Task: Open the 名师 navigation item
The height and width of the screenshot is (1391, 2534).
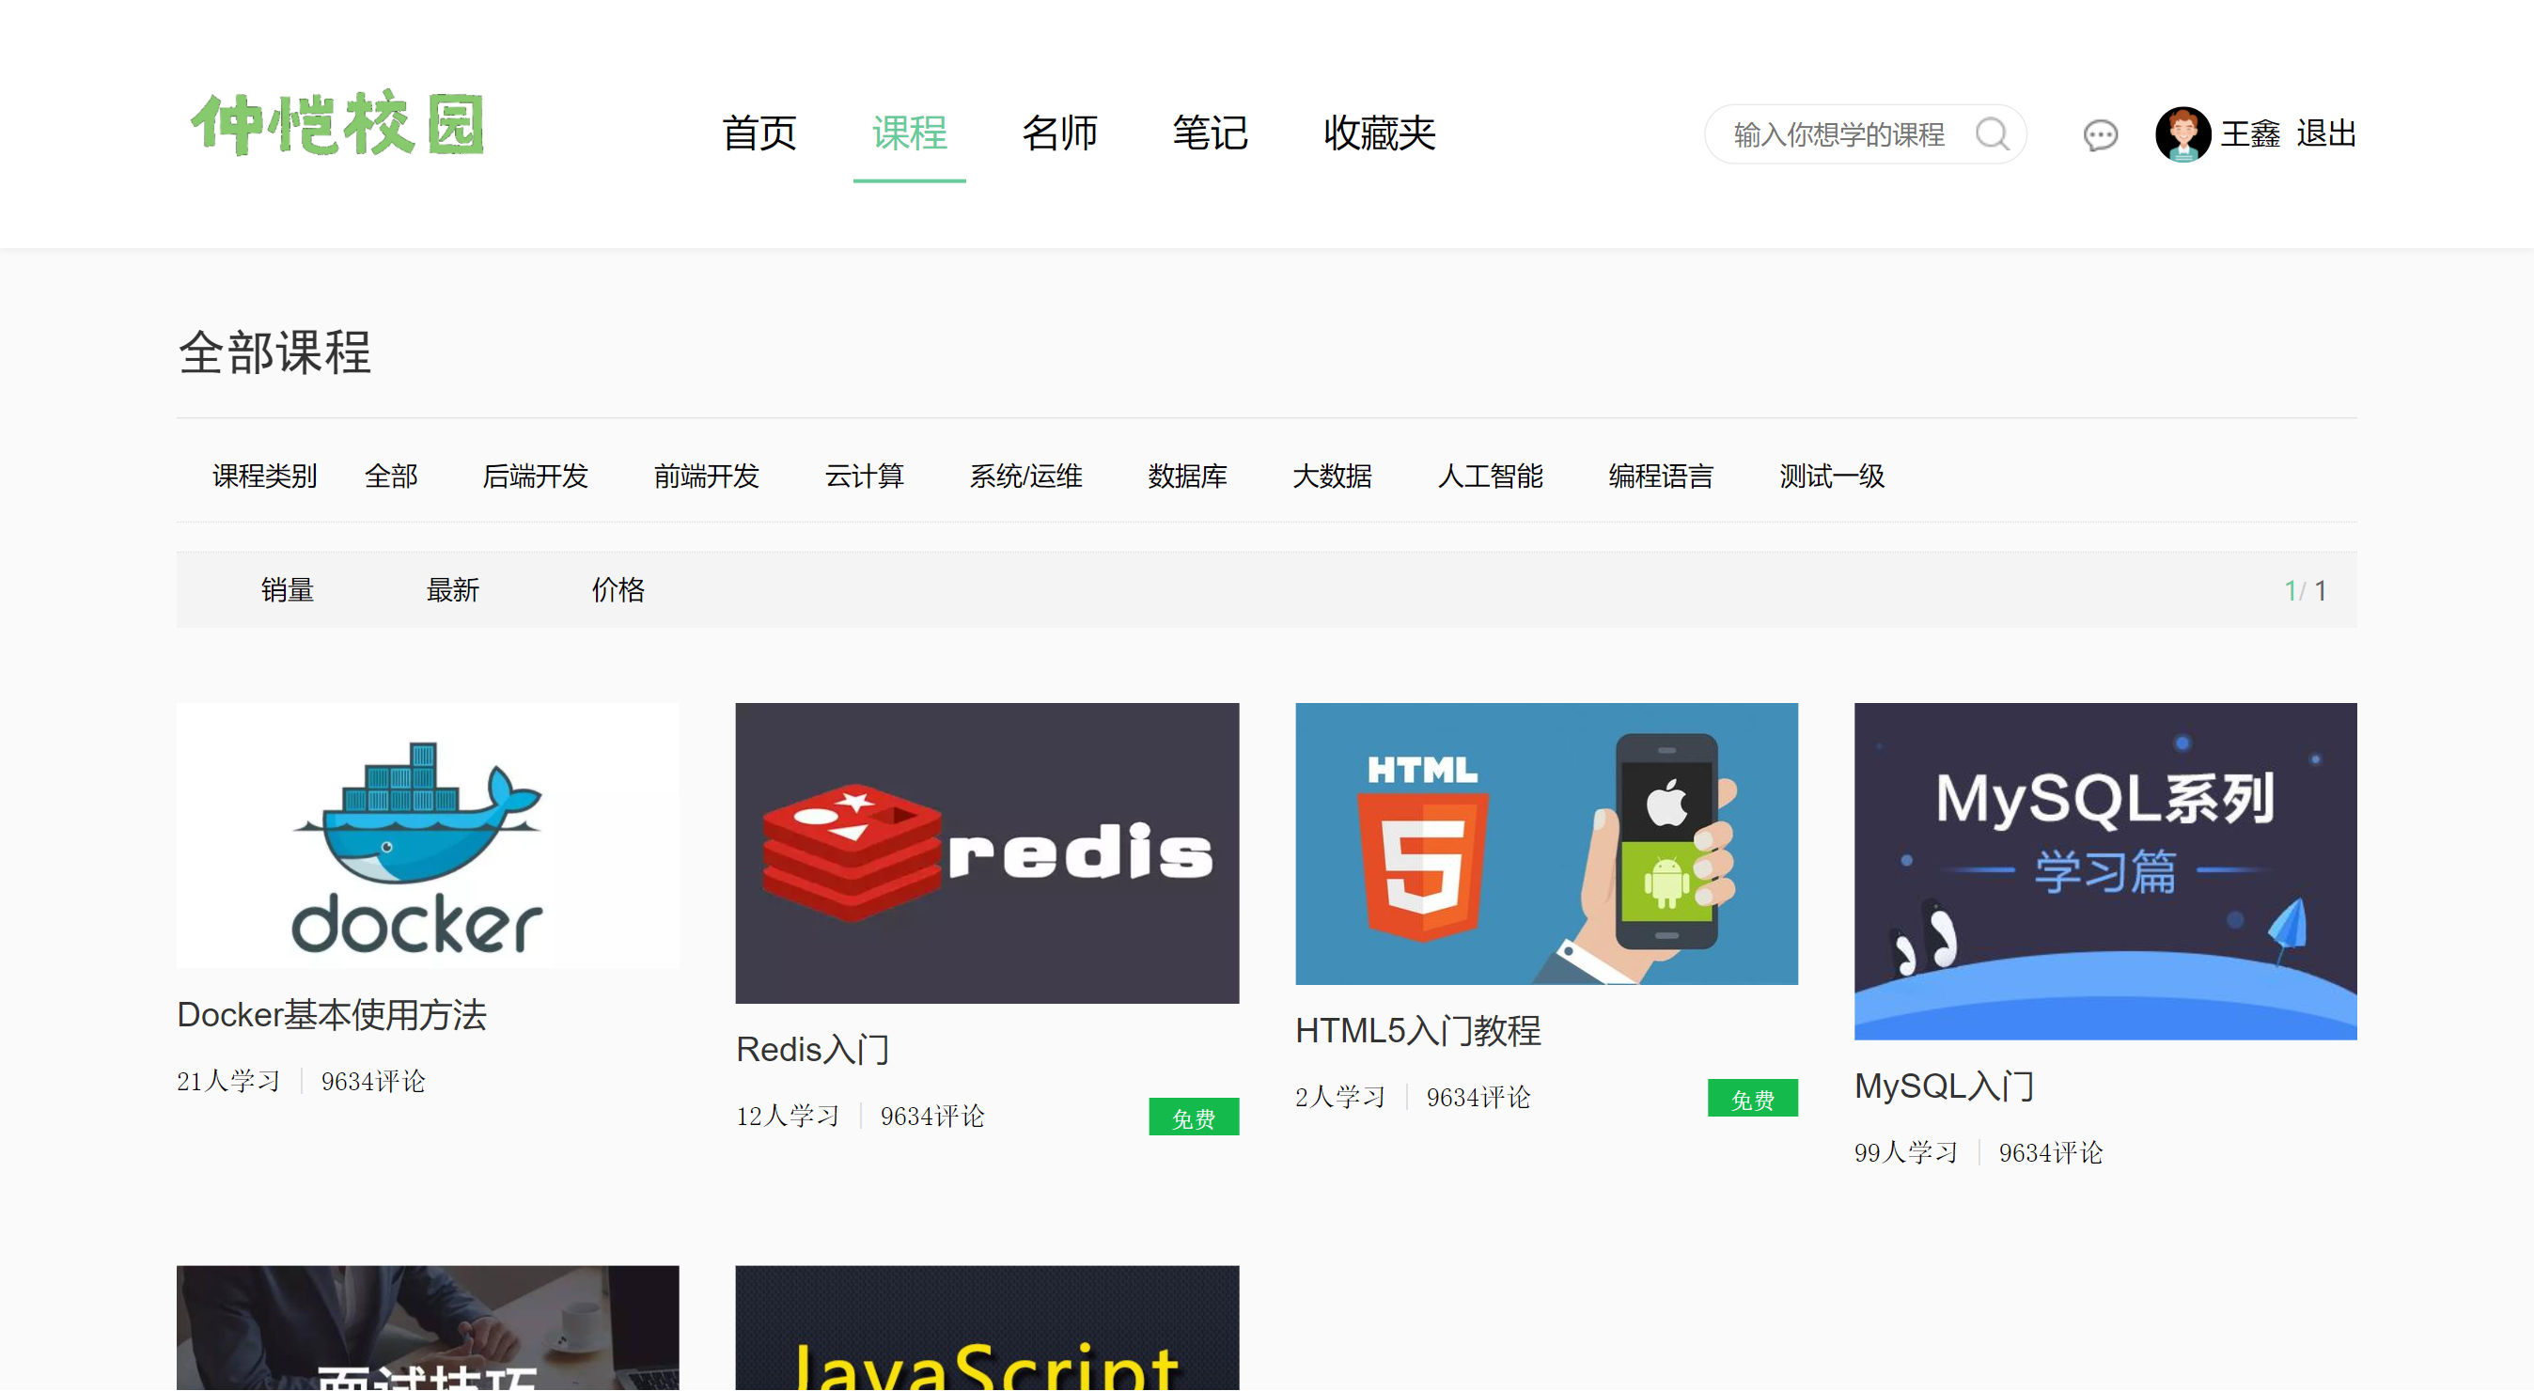Action: click(x=1059, y=133)
